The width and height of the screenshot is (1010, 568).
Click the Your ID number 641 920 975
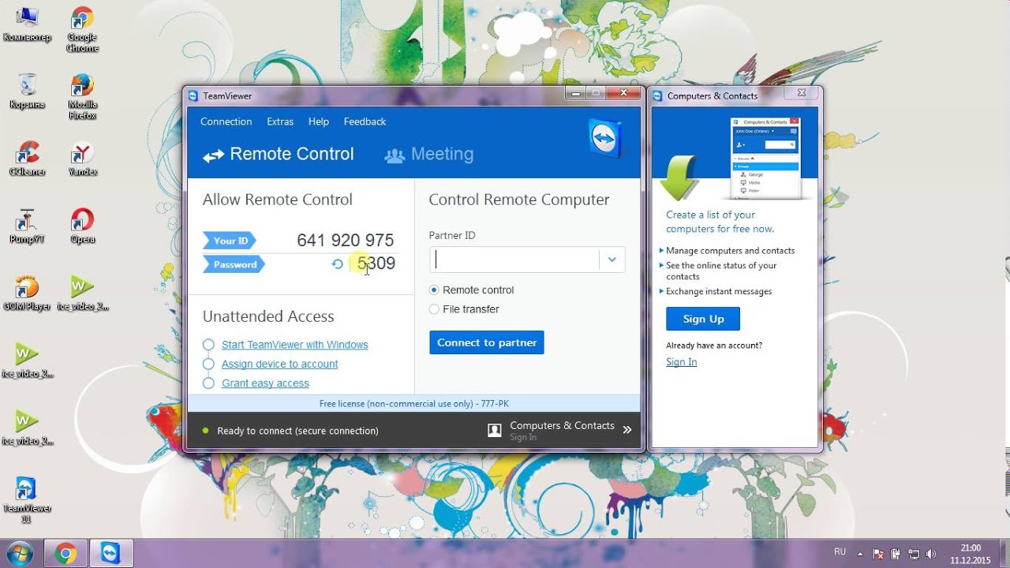tap(345, 240)
